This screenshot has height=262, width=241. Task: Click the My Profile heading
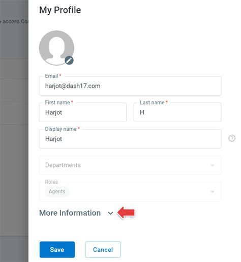click(60, 10)
